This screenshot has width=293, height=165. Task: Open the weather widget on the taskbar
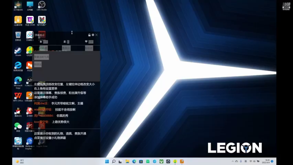pyautogui.click(x=20, y=161)
